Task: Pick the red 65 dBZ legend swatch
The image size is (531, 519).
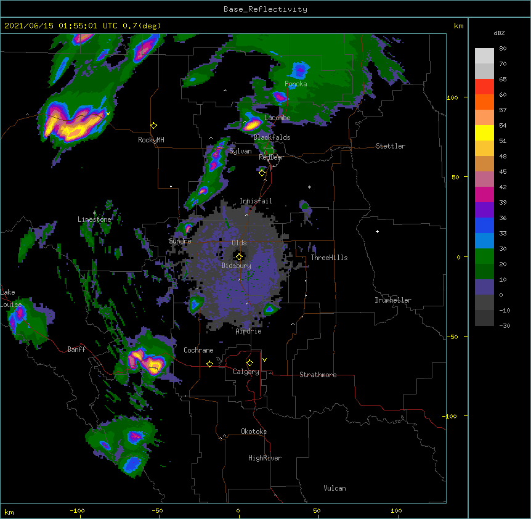Action: [x=484, y=86]
